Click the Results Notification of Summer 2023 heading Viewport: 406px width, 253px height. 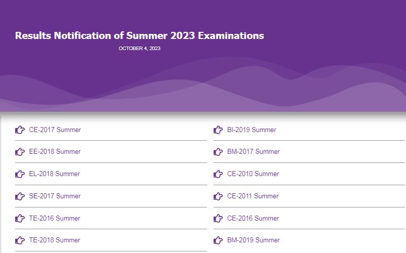140,36
